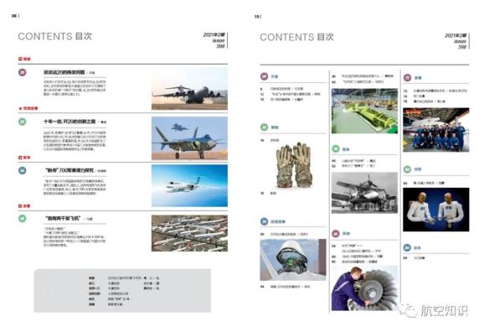The width and height of the screenshot is (484, 332).
Task: Open the Y-20 transport aircraft takeoff thumbnail
Action: pyautogui.click(x=189, y=89)
